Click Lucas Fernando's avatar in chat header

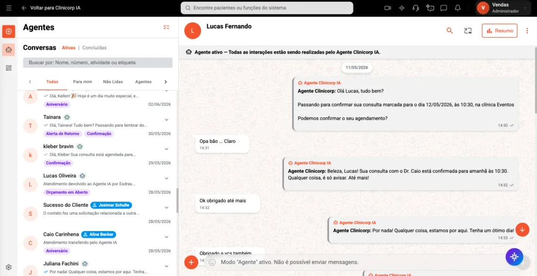coord(192,31)
